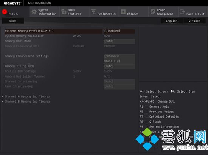Click the 24.00 multiplier value
This screenshot has width=208, height=155.
[77, 36]
